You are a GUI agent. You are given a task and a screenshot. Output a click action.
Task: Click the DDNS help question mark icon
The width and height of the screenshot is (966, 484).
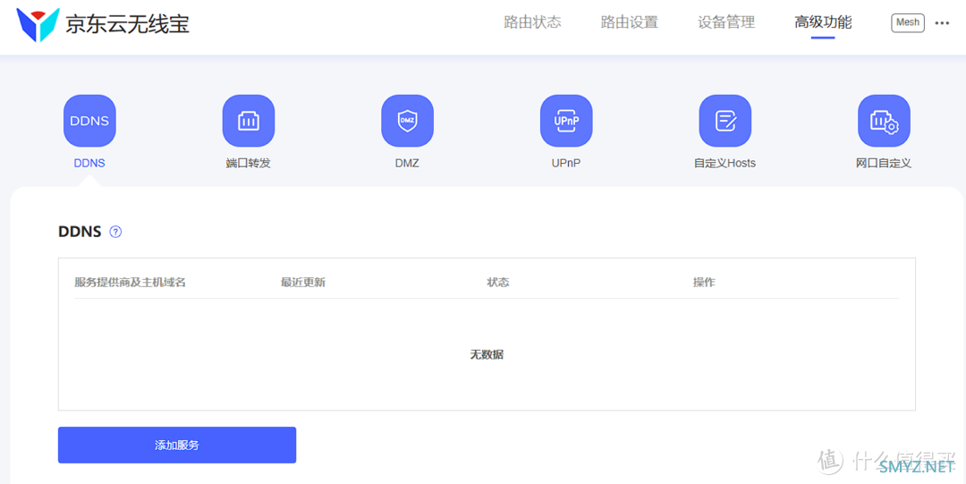click(115, 232)
